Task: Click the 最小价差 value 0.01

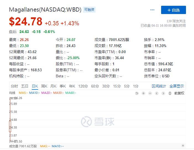Action: click(116, 70)
